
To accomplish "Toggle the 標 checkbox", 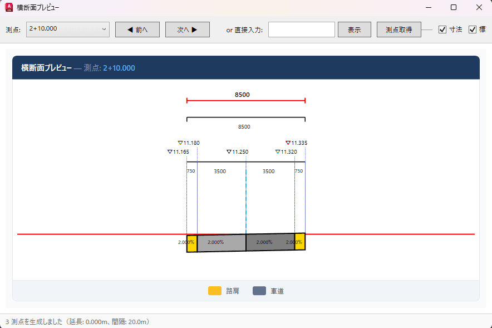I will pos(473,30).
